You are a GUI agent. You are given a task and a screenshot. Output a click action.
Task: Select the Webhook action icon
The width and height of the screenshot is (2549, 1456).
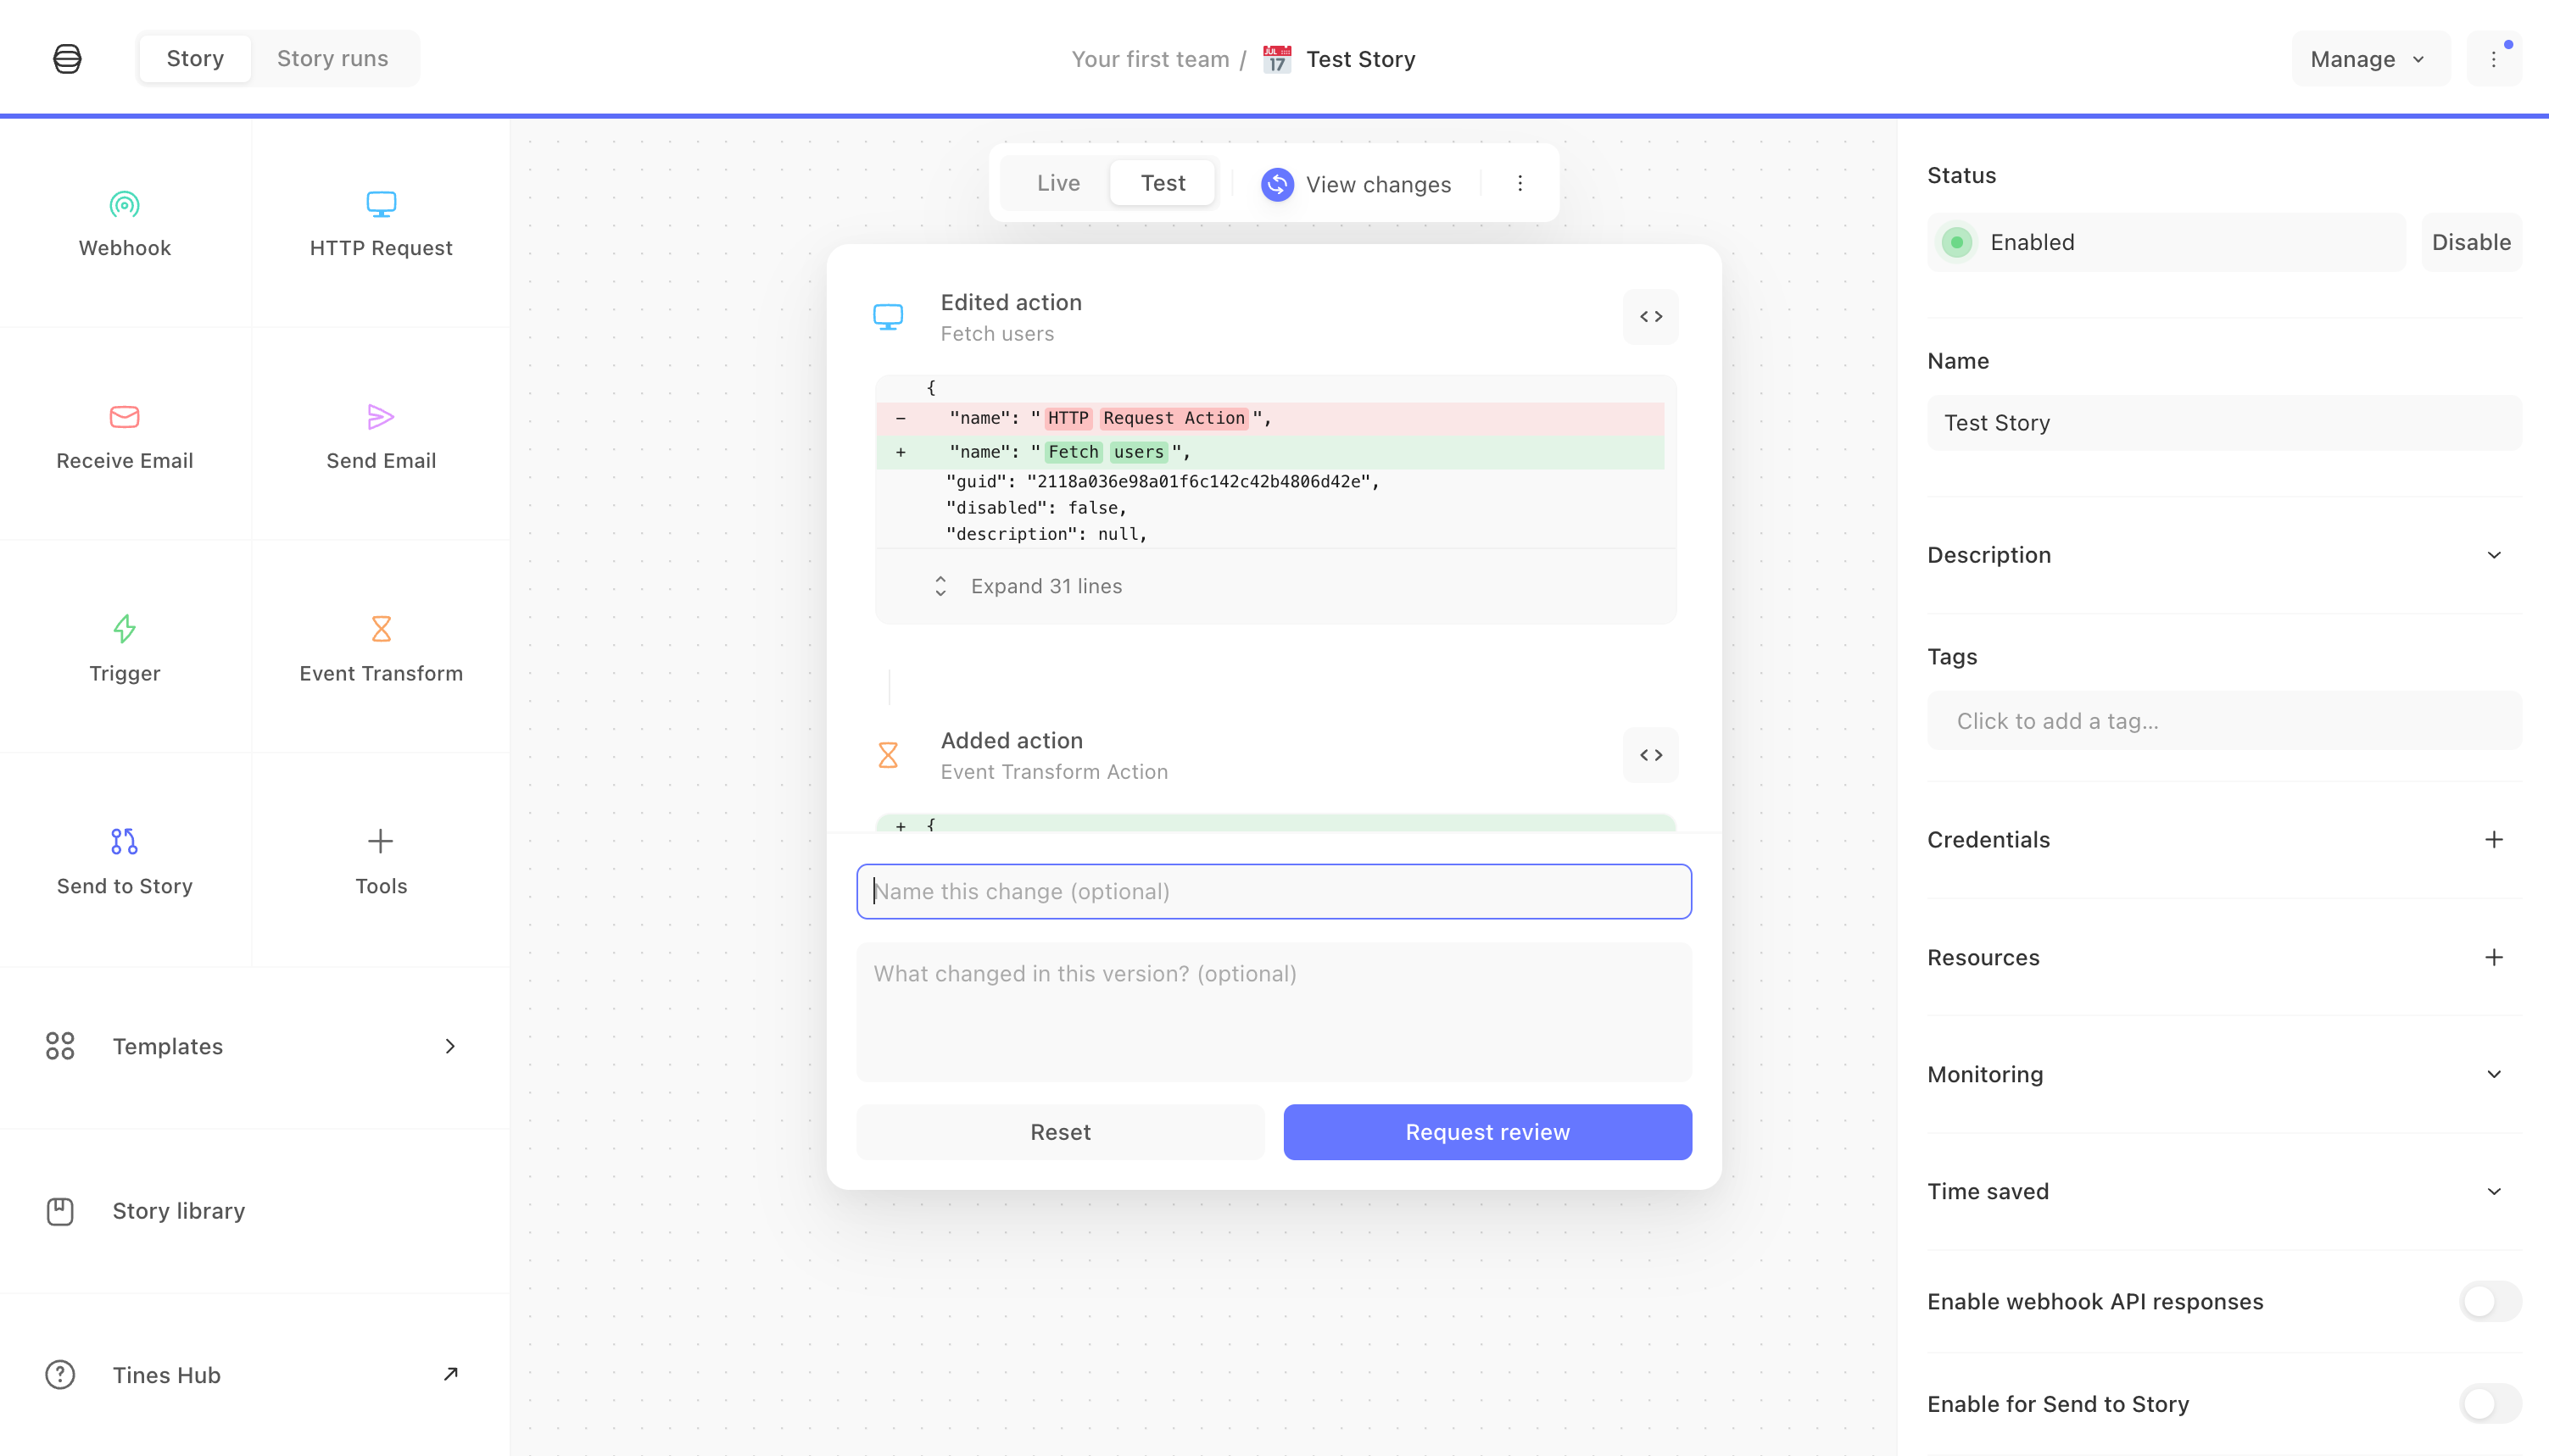[124, 204]
